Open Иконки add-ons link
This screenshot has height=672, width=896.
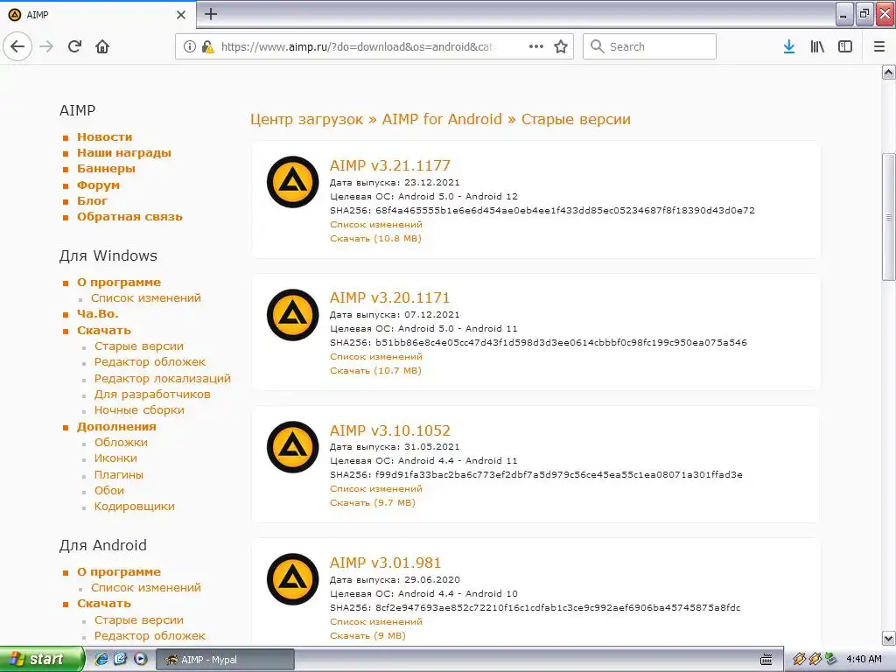click(x=115, y=458)
